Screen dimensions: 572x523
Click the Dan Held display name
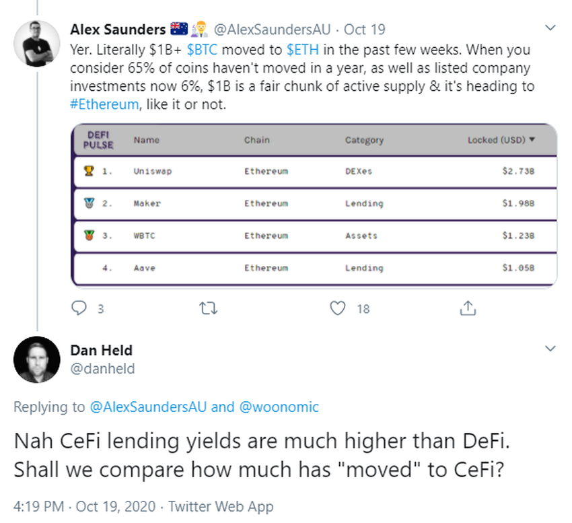coord(101,350)
